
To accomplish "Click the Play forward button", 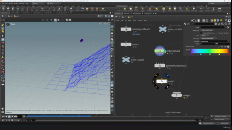I will point(12,116).
